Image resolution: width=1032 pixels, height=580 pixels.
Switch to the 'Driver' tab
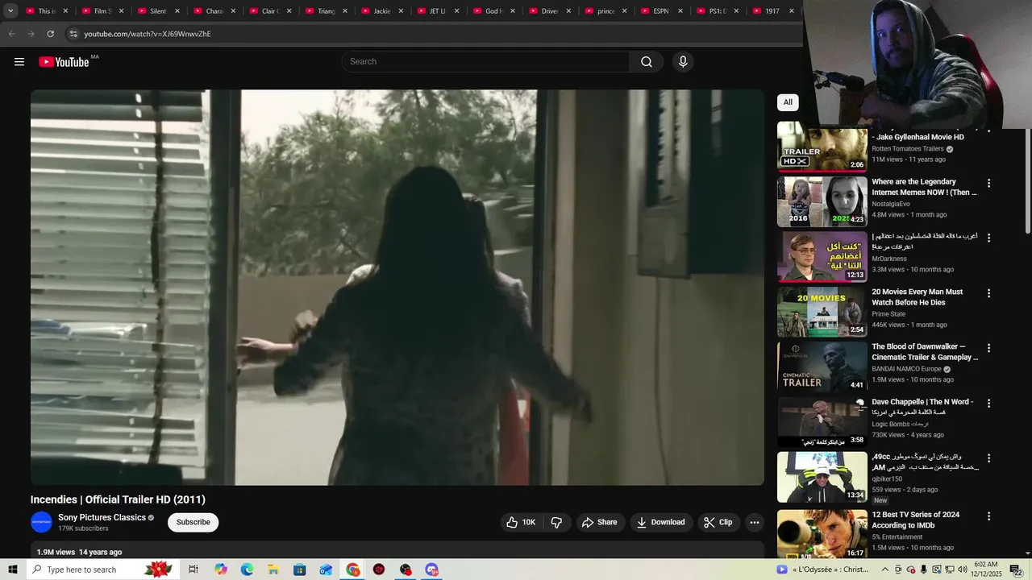pos(543,11)
